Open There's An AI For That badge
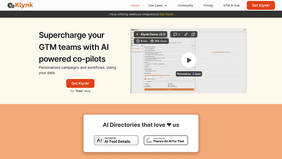This screenshot has height=159, width=282. click(166, 140)
